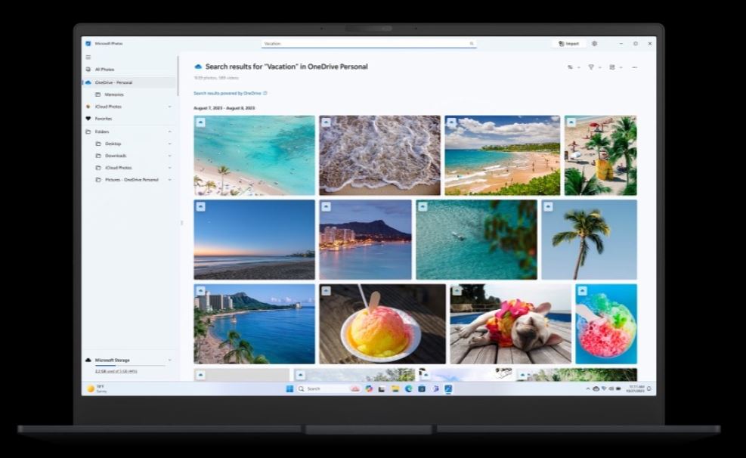Open Windows Start menu

coord(289,388)
